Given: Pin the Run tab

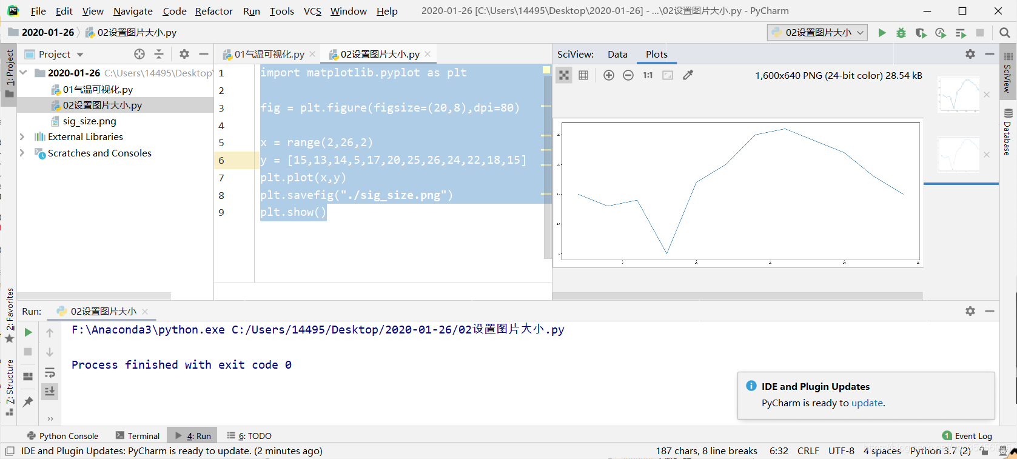Looking at the screenshot, I should tap(28, 401).
